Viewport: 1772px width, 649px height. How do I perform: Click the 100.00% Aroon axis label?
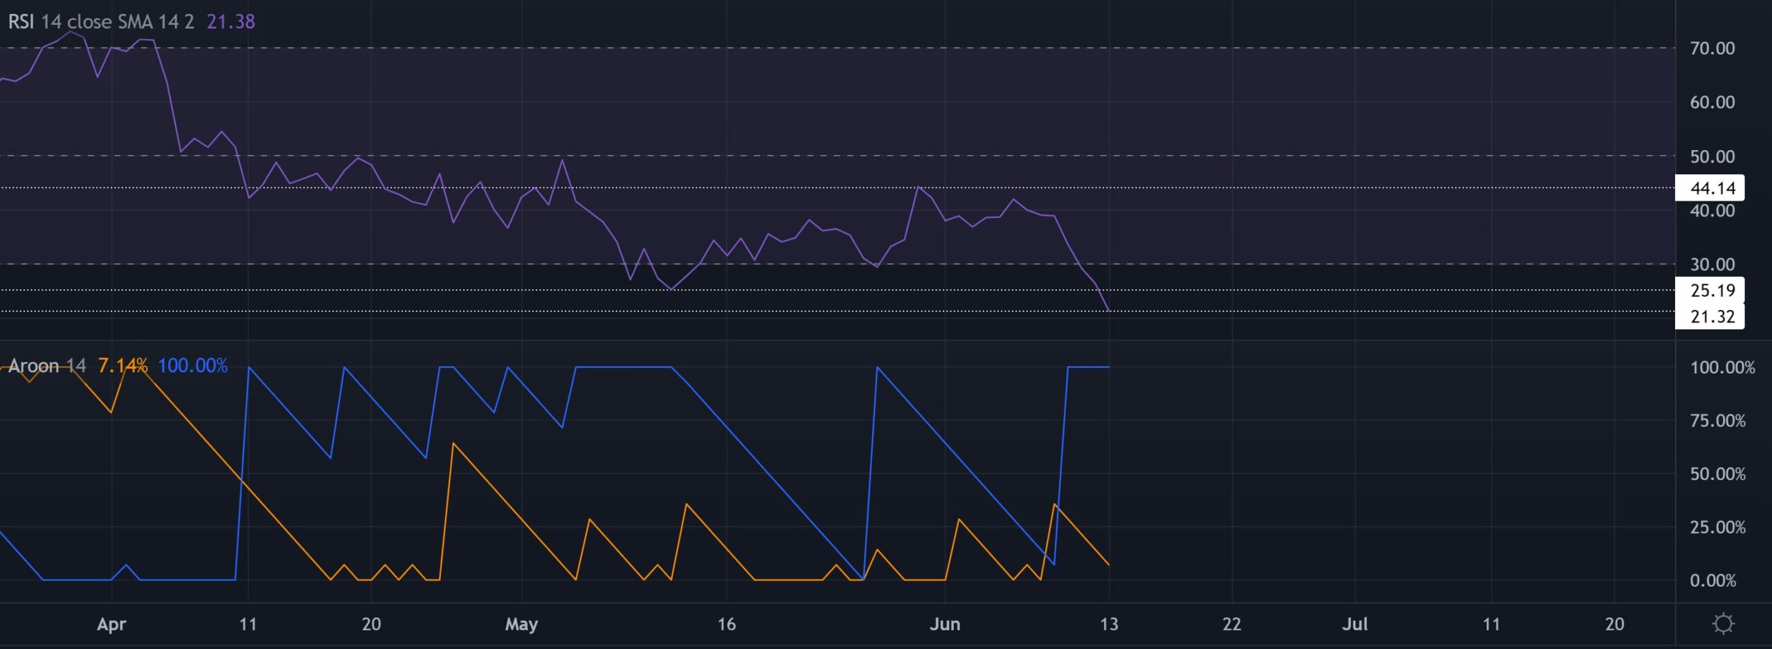(1722, 367)
